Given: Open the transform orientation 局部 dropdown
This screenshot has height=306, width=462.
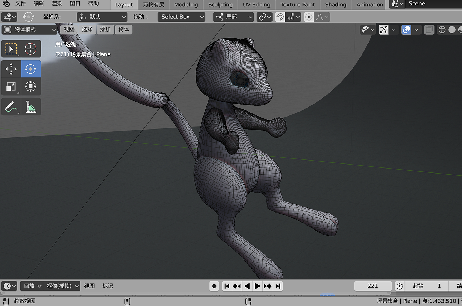Looking at the screenshot, I should click(x=234, y=17).
